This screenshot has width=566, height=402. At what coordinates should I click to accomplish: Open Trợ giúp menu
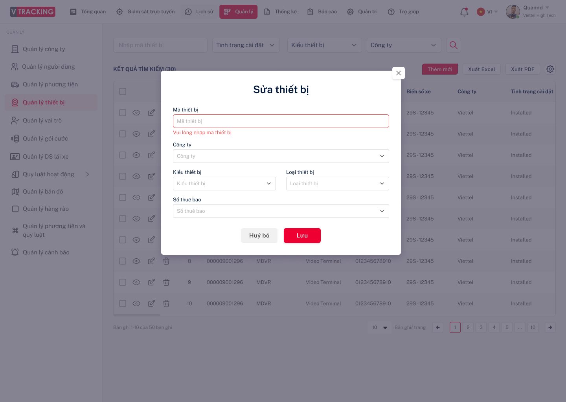(404, 12)
